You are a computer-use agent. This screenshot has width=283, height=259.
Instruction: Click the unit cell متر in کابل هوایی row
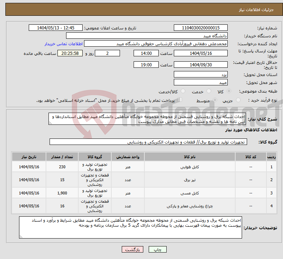click(128, 167)
